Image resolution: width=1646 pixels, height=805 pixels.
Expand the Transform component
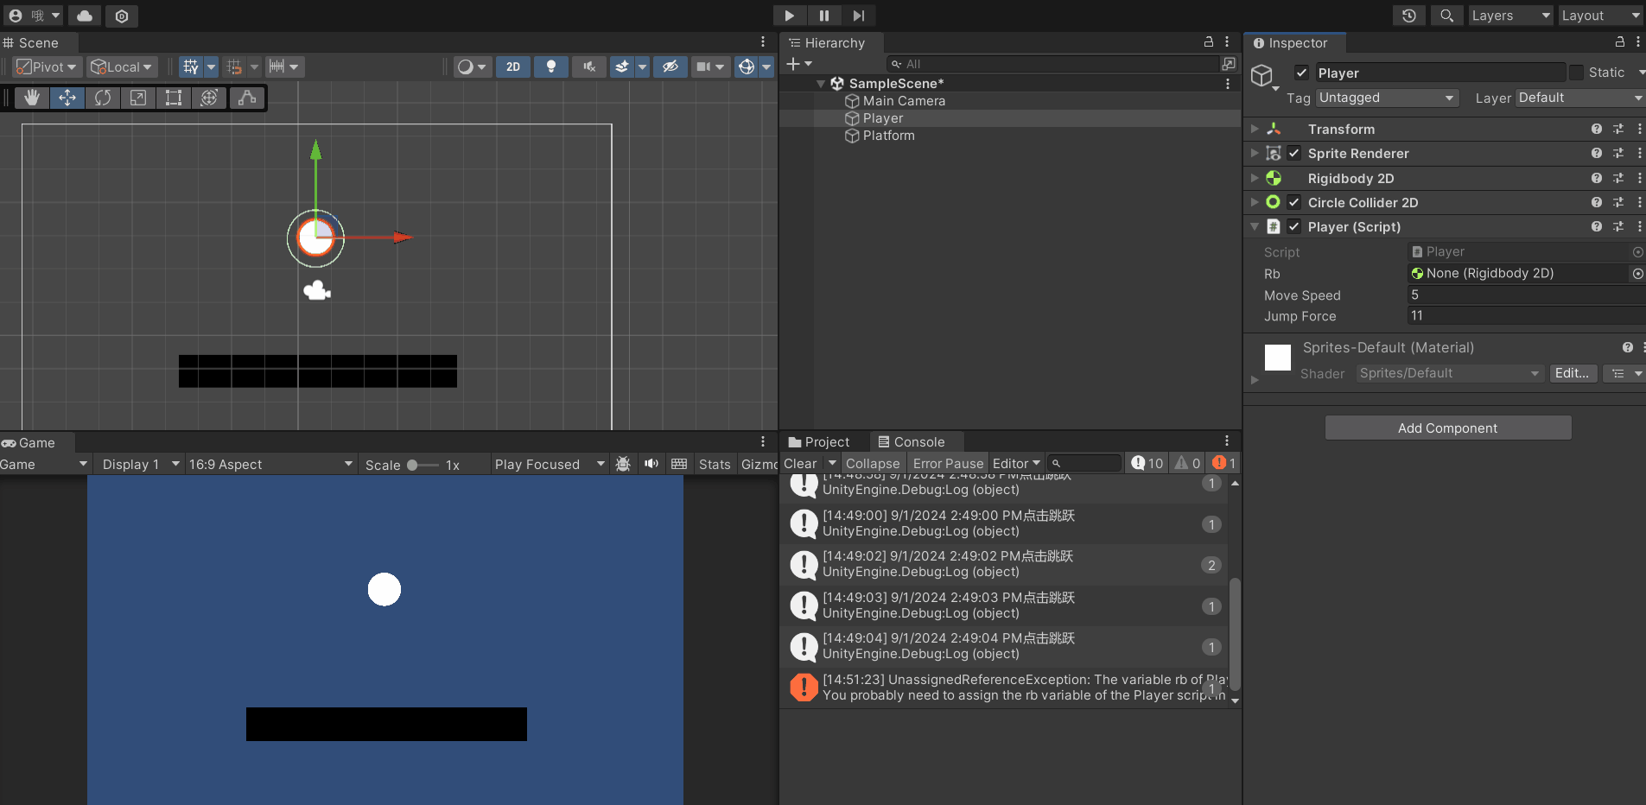click(x=1255, y=129)
